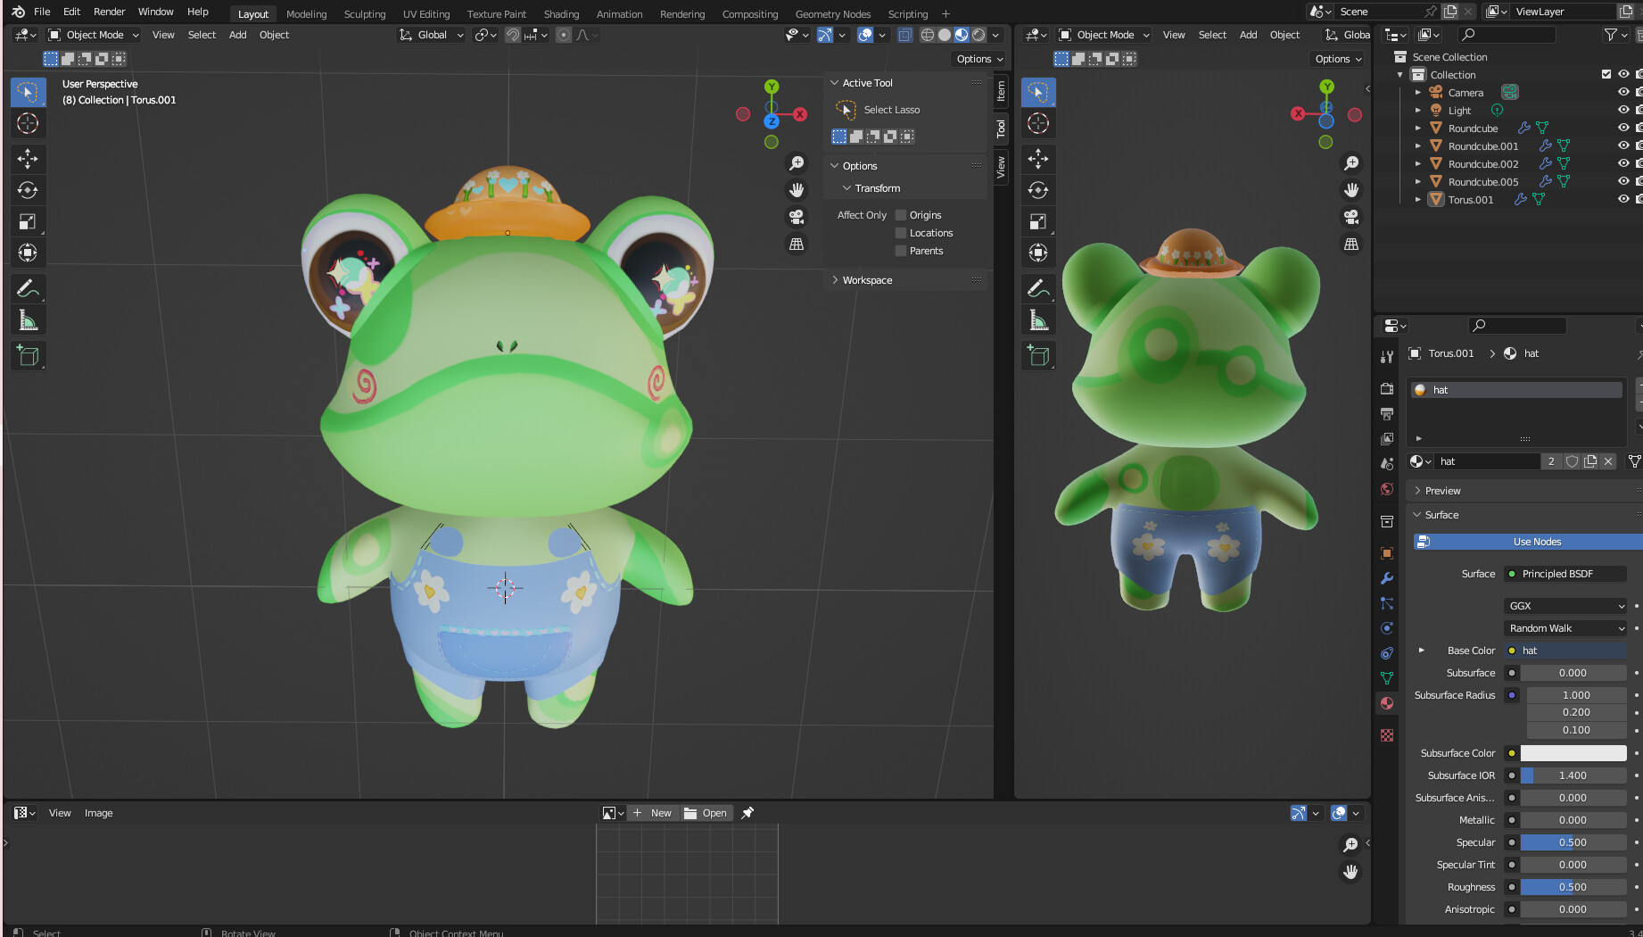Enable Affect Only Origins checkbox

(x=901, y=215)
